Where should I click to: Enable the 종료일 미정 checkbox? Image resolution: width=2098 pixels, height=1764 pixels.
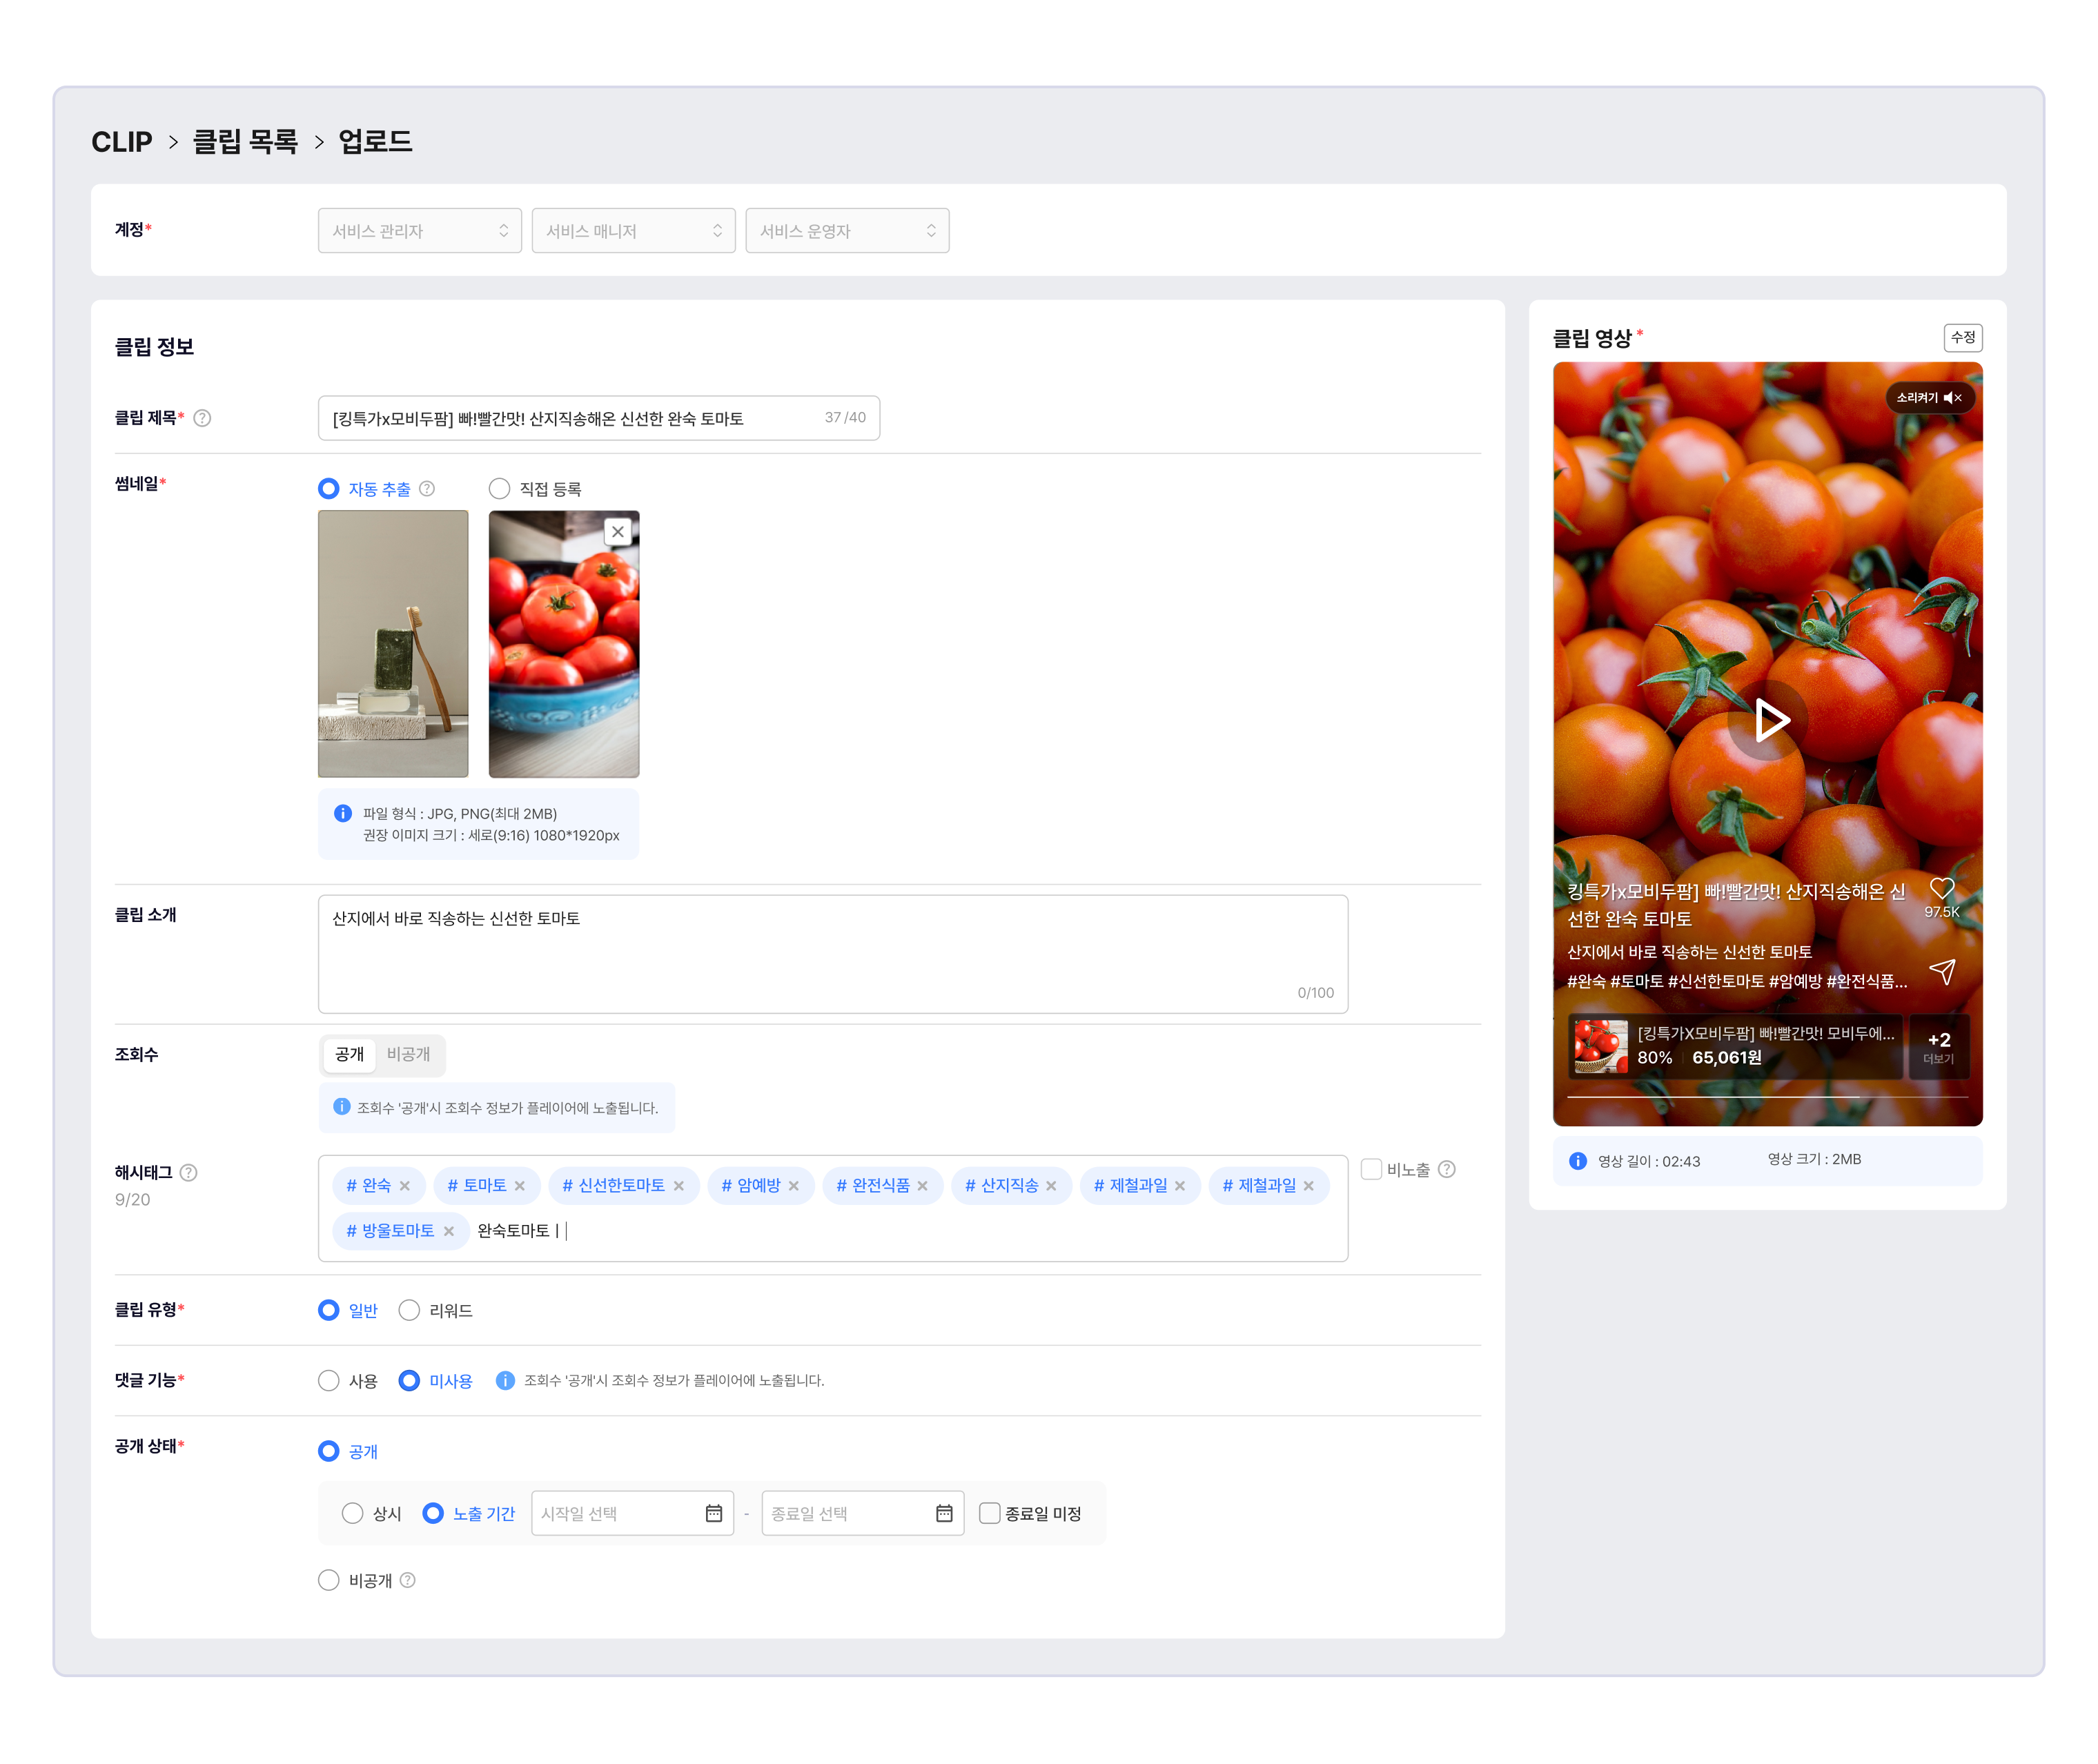pos(989,1513)
